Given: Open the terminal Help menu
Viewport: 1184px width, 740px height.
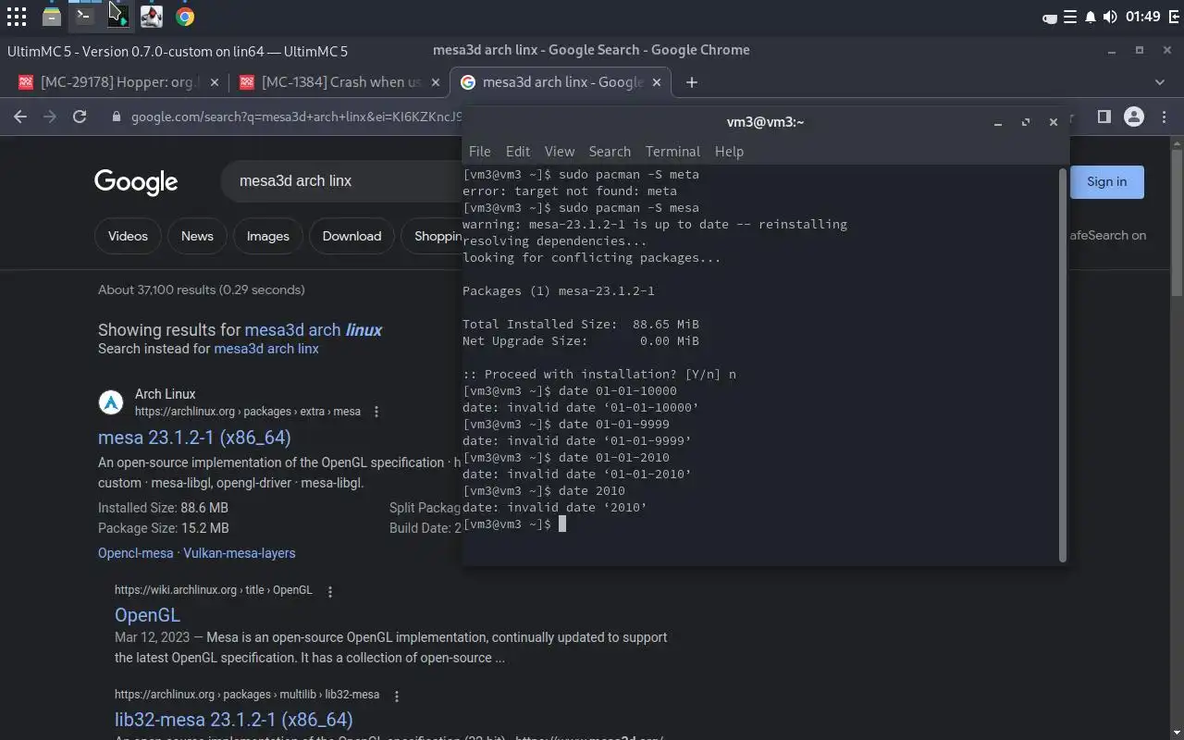Looking at the screenshot, I should click(x=729, y=152).
